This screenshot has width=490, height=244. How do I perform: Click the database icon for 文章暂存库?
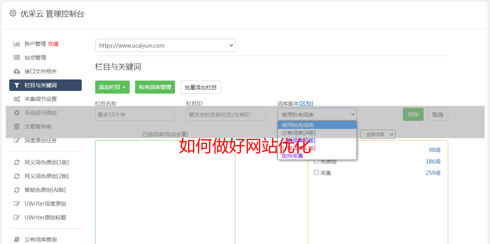(16, 127)
